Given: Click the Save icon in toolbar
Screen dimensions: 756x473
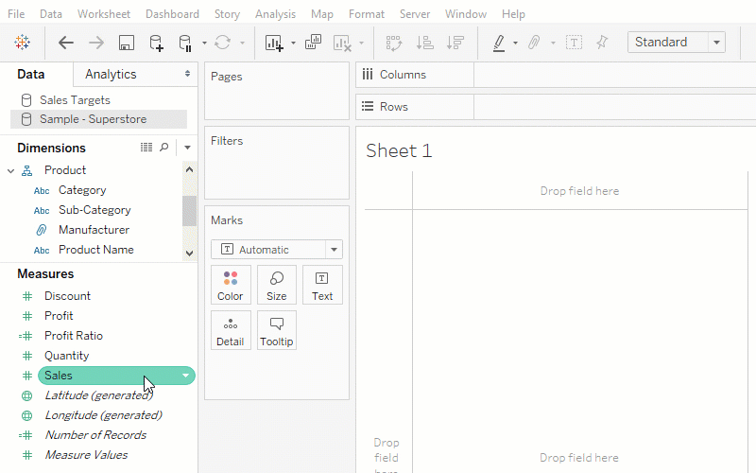Looking at the screenshot, I should (x=127, y=43).
